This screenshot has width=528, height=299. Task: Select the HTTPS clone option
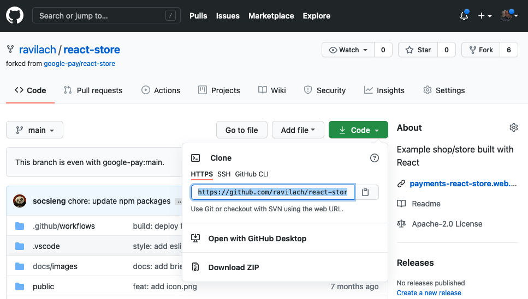click(201, 174)
